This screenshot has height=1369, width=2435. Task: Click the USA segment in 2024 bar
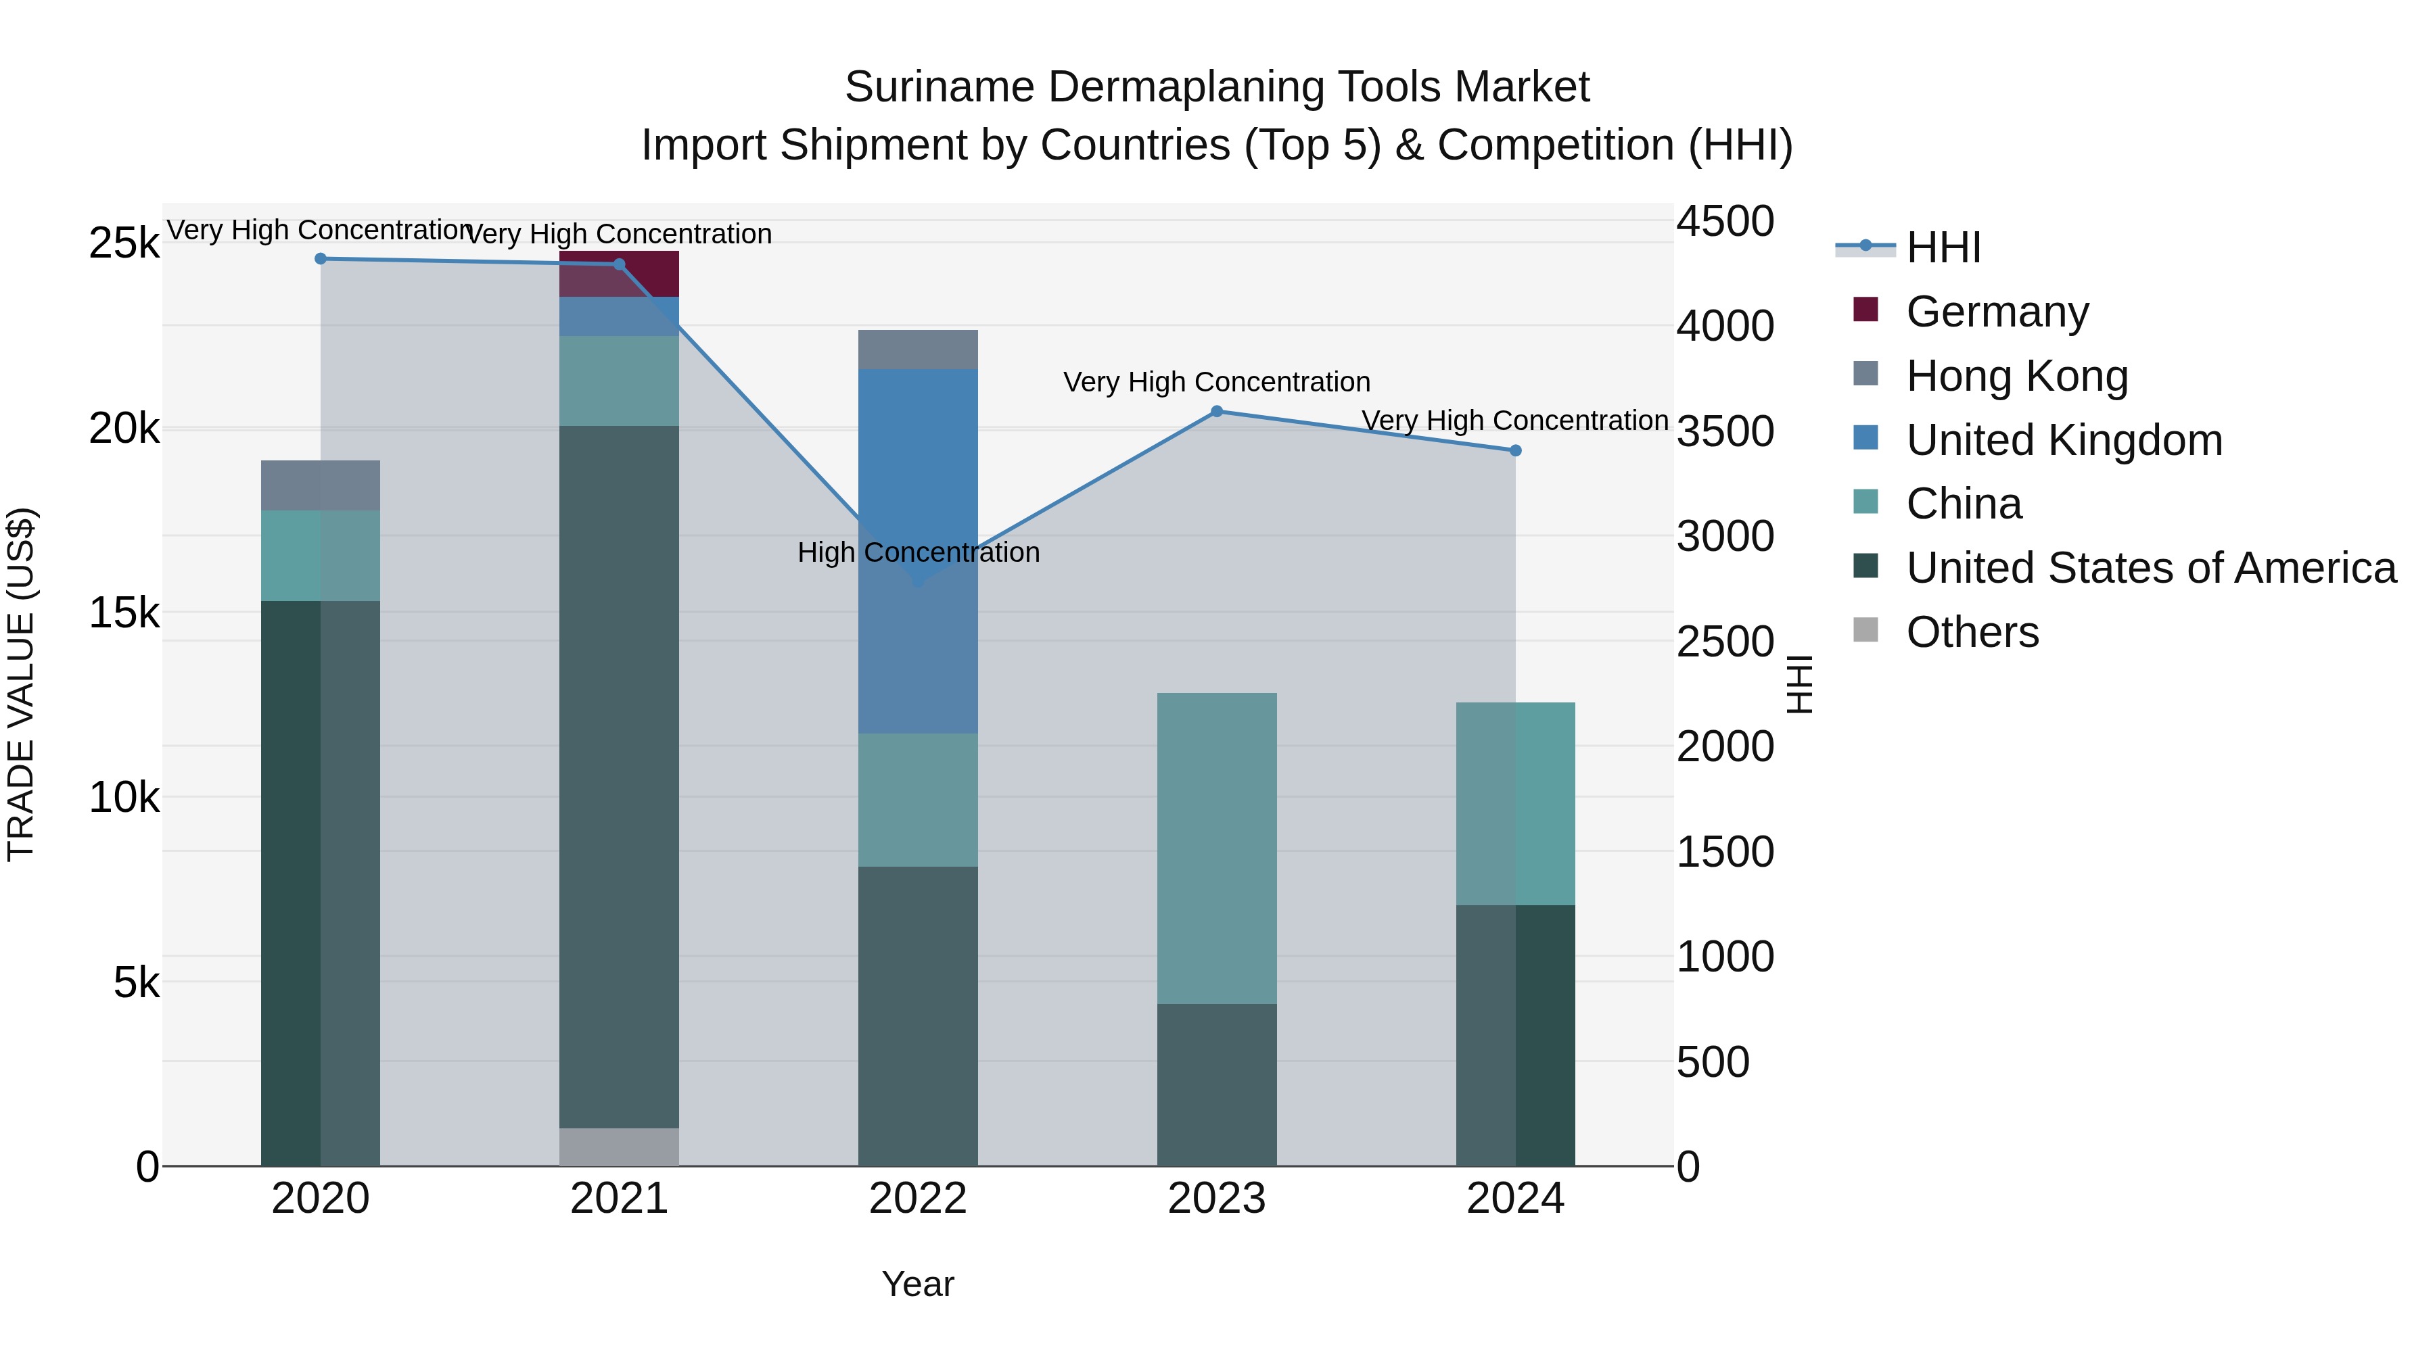[x=1515, y=1036]
